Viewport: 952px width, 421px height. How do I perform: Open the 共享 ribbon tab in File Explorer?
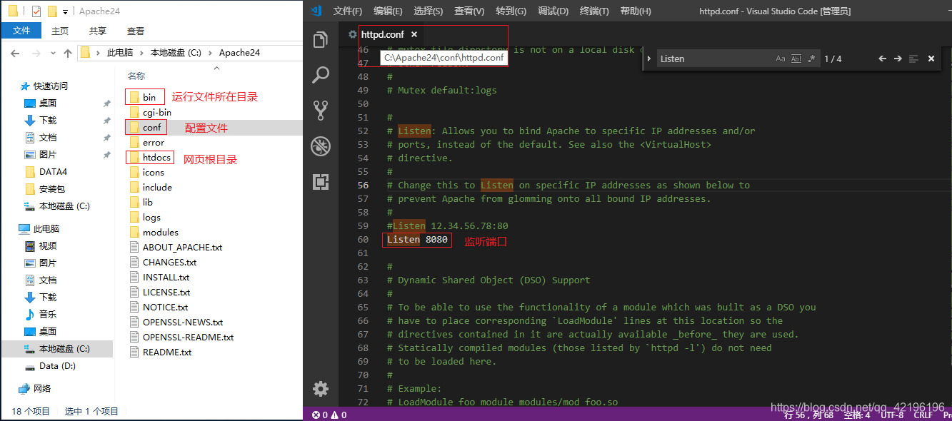98,31
